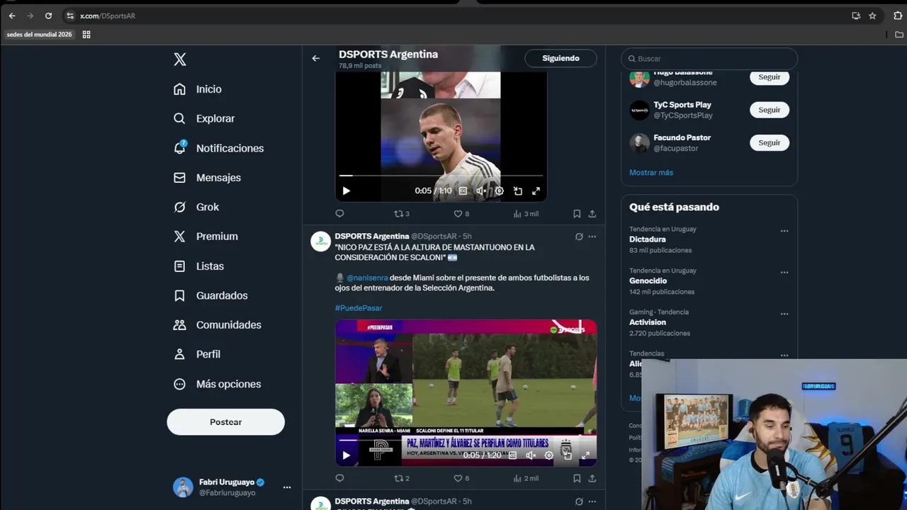Like the post with 6 likes
Screen dimensions: 907x510
point(461,478)
